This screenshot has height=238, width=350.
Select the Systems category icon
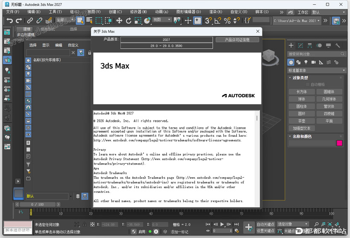[336, 62]
